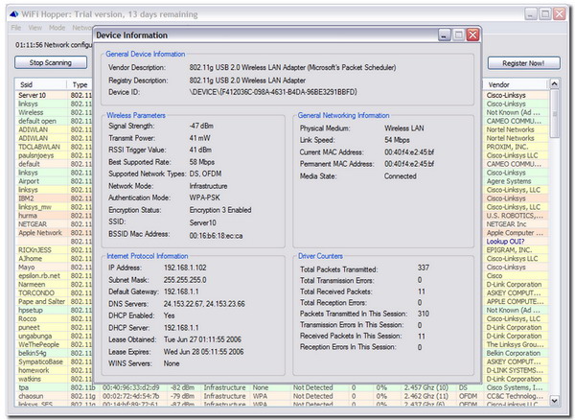Image resolution: width=575 pixels, height=420 pixels.
Task: Open the Mode menu
Action: [x=57, y=28]
